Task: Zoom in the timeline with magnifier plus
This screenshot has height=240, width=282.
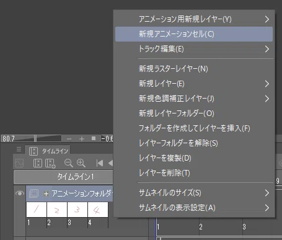Action: coord(81,163)
